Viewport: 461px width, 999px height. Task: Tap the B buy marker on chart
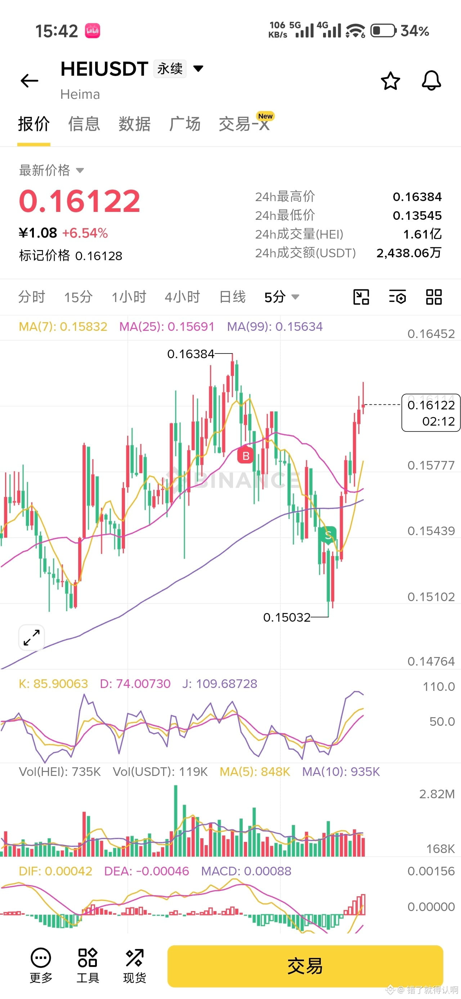coord(245,456)
